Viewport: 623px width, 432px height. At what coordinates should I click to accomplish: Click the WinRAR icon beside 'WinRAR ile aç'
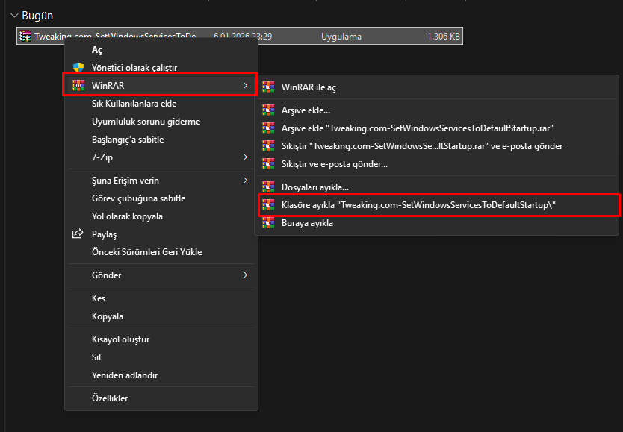[x=268, y=87]
